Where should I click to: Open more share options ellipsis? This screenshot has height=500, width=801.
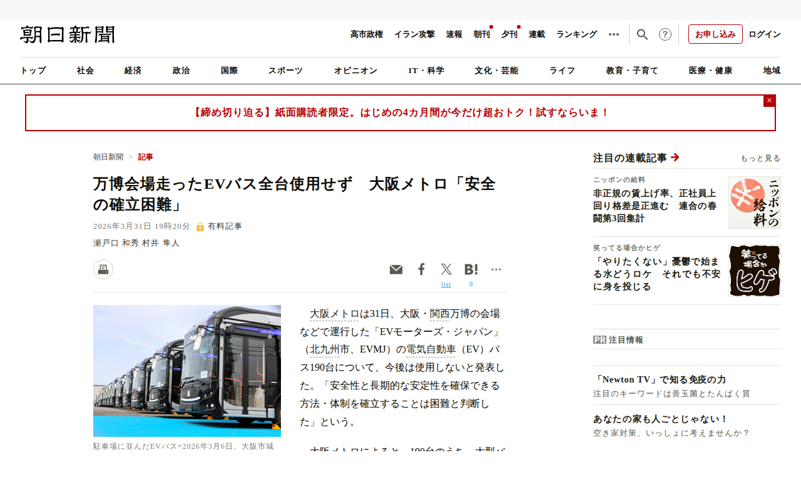[496, 269]
